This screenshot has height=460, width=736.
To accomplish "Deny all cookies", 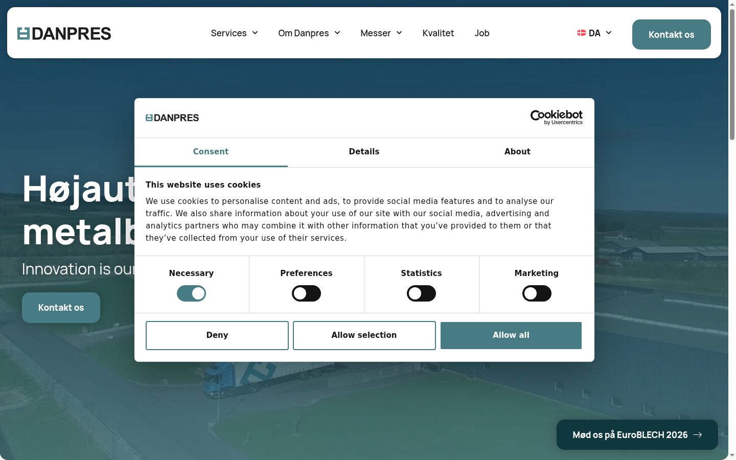I will pyautogui.click(x=217, y=335).
